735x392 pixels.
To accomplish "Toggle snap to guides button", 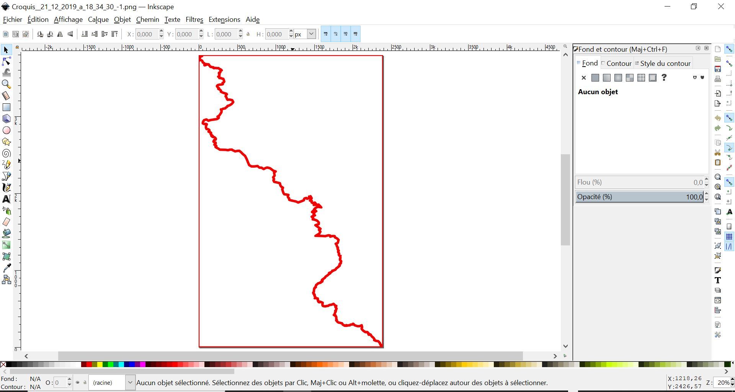I will [729, 247].
